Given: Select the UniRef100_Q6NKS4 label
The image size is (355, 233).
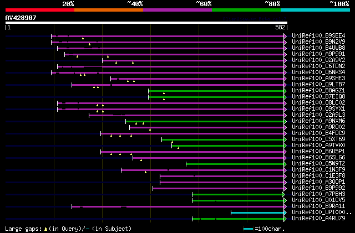Looking at the screenshot, I should [318, 73].
